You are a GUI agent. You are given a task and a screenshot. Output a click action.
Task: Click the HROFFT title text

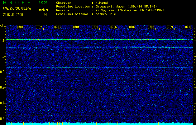(x=19, y=2)
